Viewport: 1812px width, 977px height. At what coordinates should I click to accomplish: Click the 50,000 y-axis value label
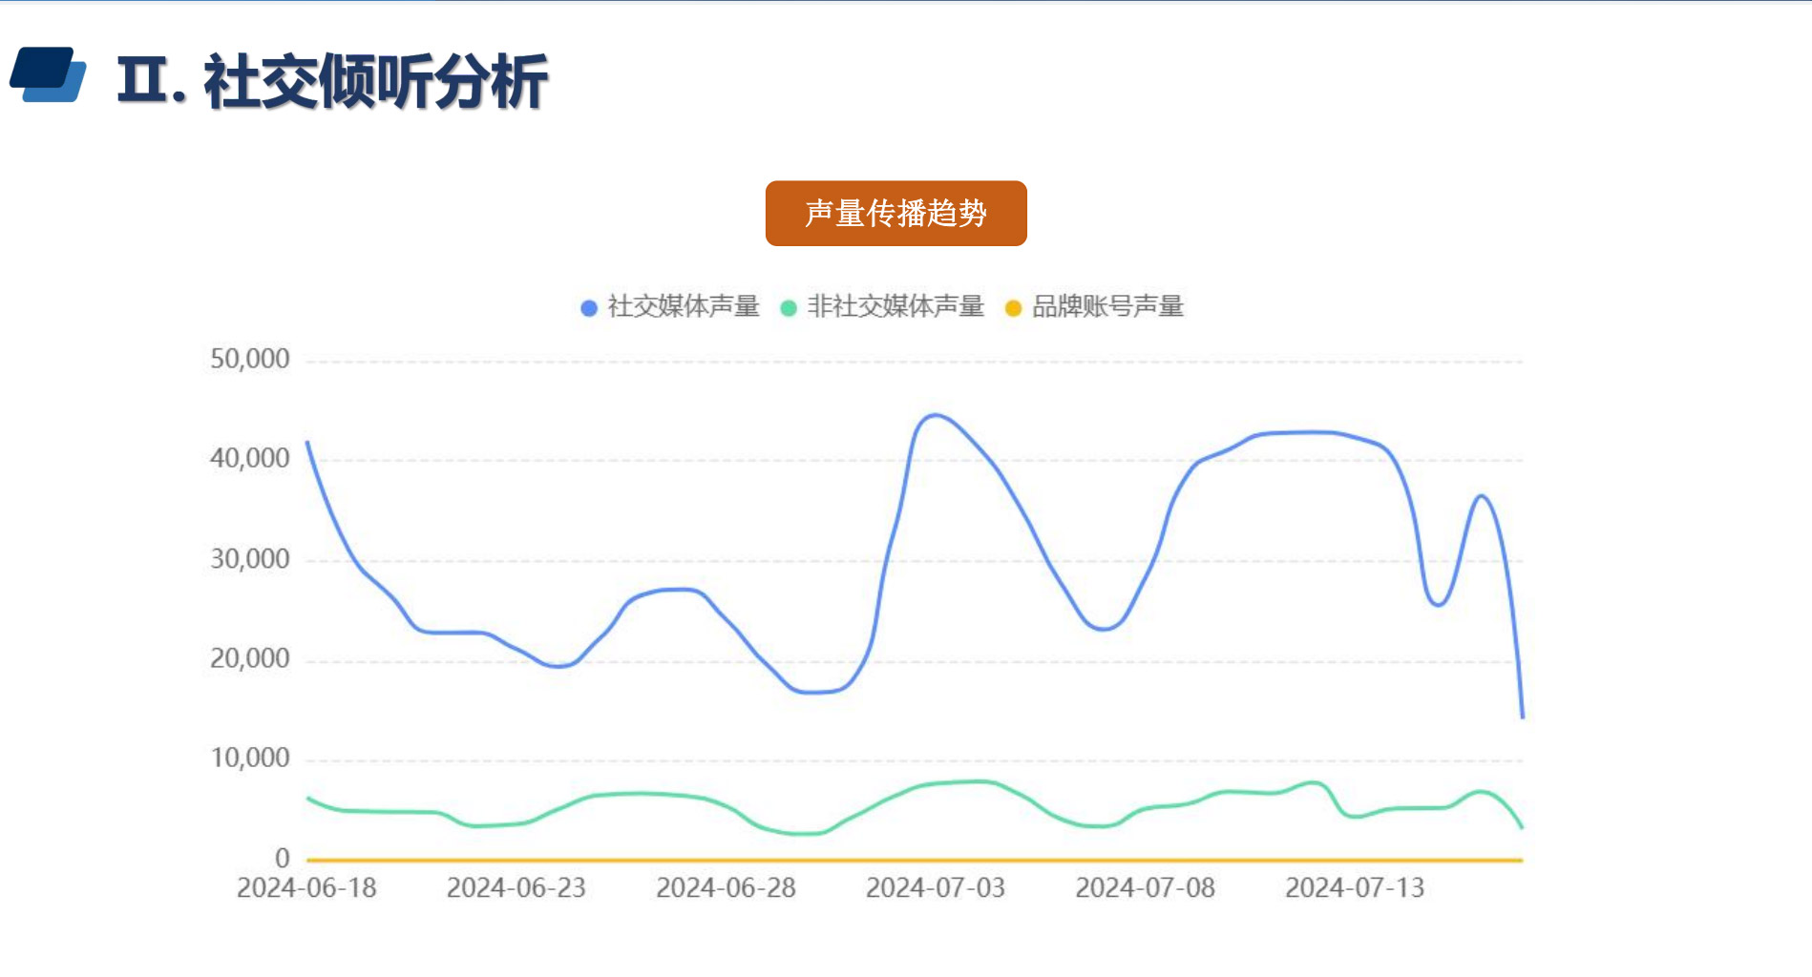[249, 360]
